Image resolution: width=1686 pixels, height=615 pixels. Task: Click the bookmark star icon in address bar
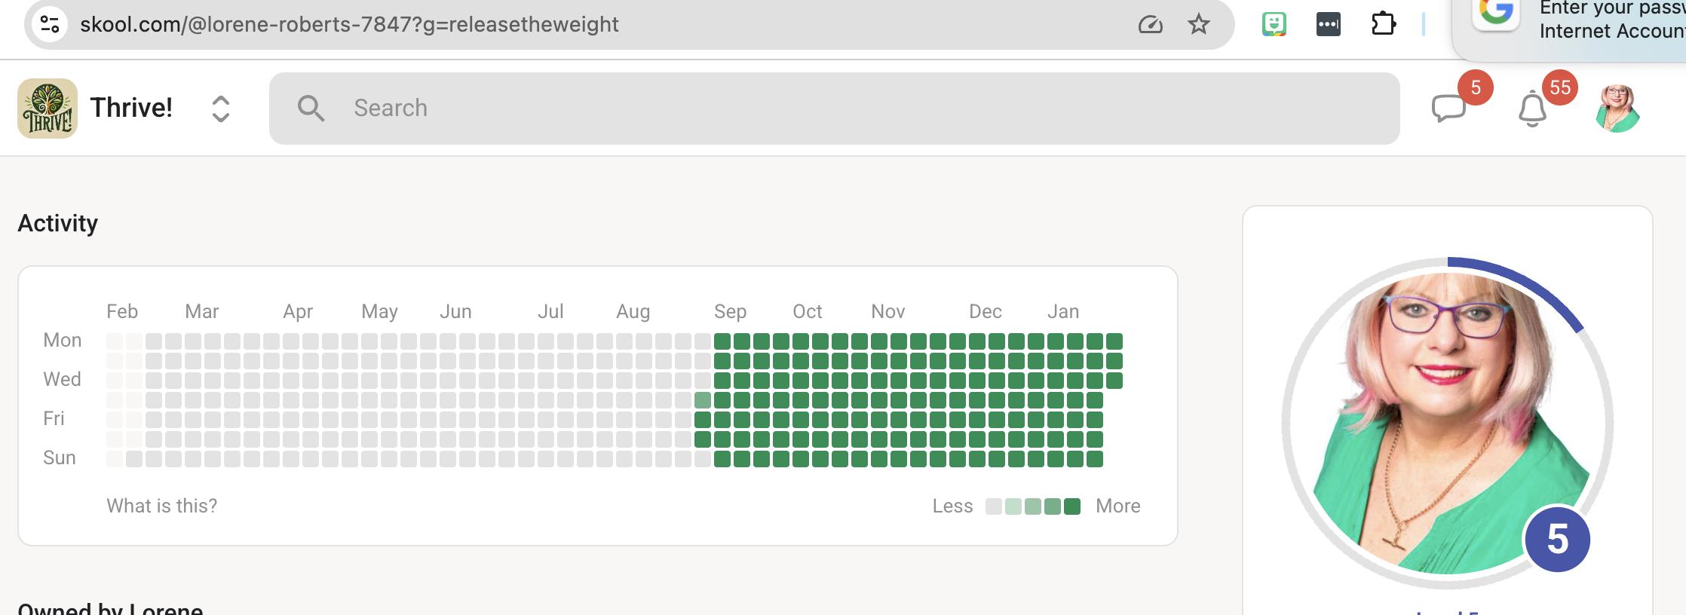(1199, 24)
